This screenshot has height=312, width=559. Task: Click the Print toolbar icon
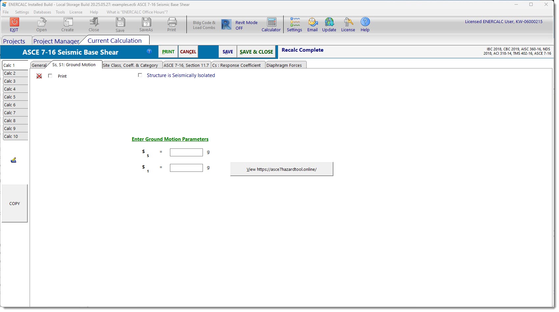click(x=172, y=22)
